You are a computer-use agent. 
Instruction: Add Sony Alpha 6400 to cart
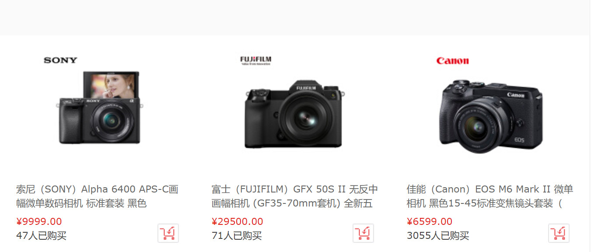[168, 233]
